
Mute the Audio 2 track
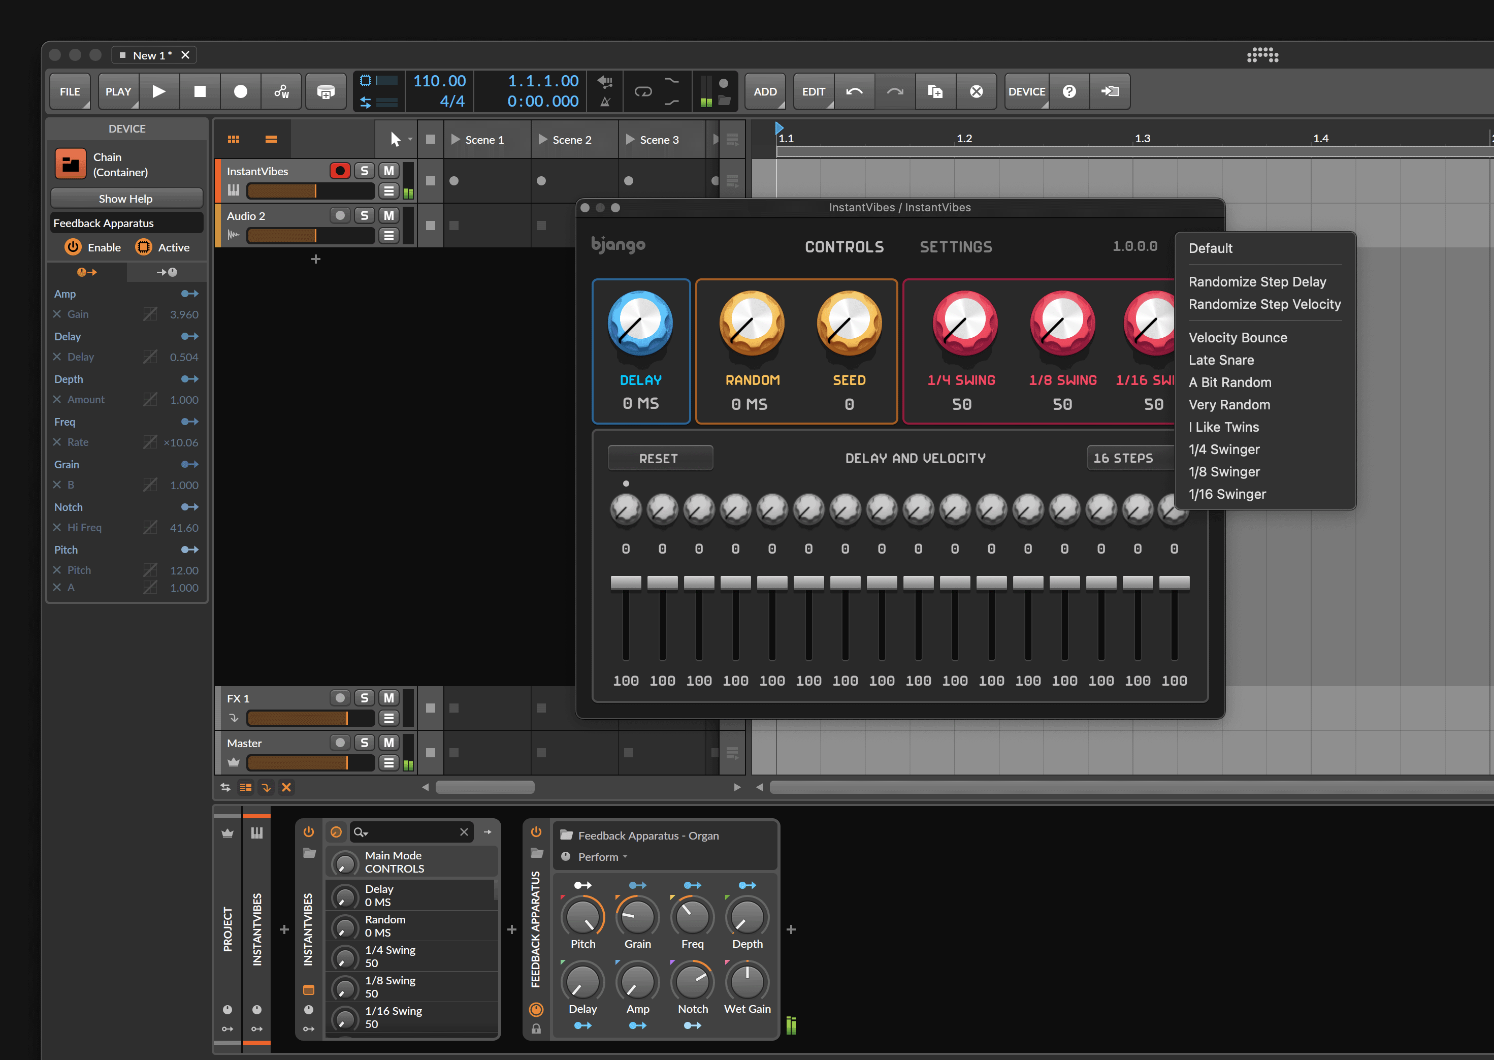tap(389, 215)
